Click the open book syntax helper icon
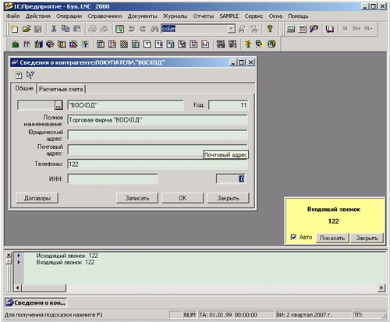 pos(330,29)
